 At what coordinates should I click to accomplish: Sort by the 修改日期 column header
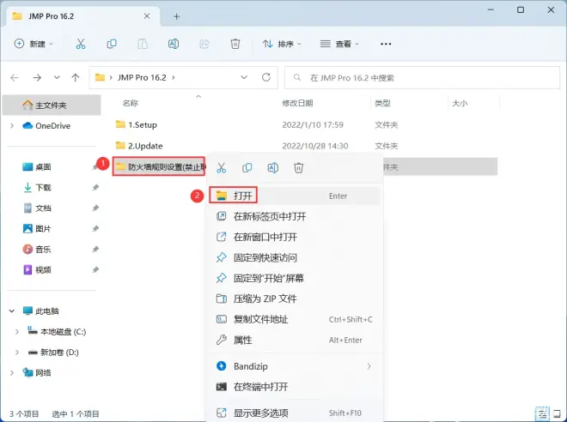coord(297,103)
